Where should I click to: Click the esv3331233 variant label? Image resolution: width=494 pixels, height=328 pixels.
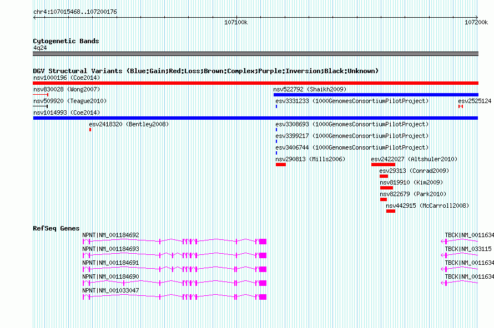(x=352, y=101)
